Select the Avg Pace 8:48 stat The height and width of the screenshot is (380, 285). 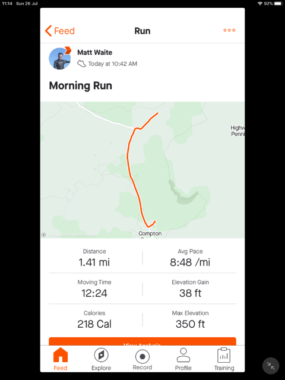tap(190, 258)
